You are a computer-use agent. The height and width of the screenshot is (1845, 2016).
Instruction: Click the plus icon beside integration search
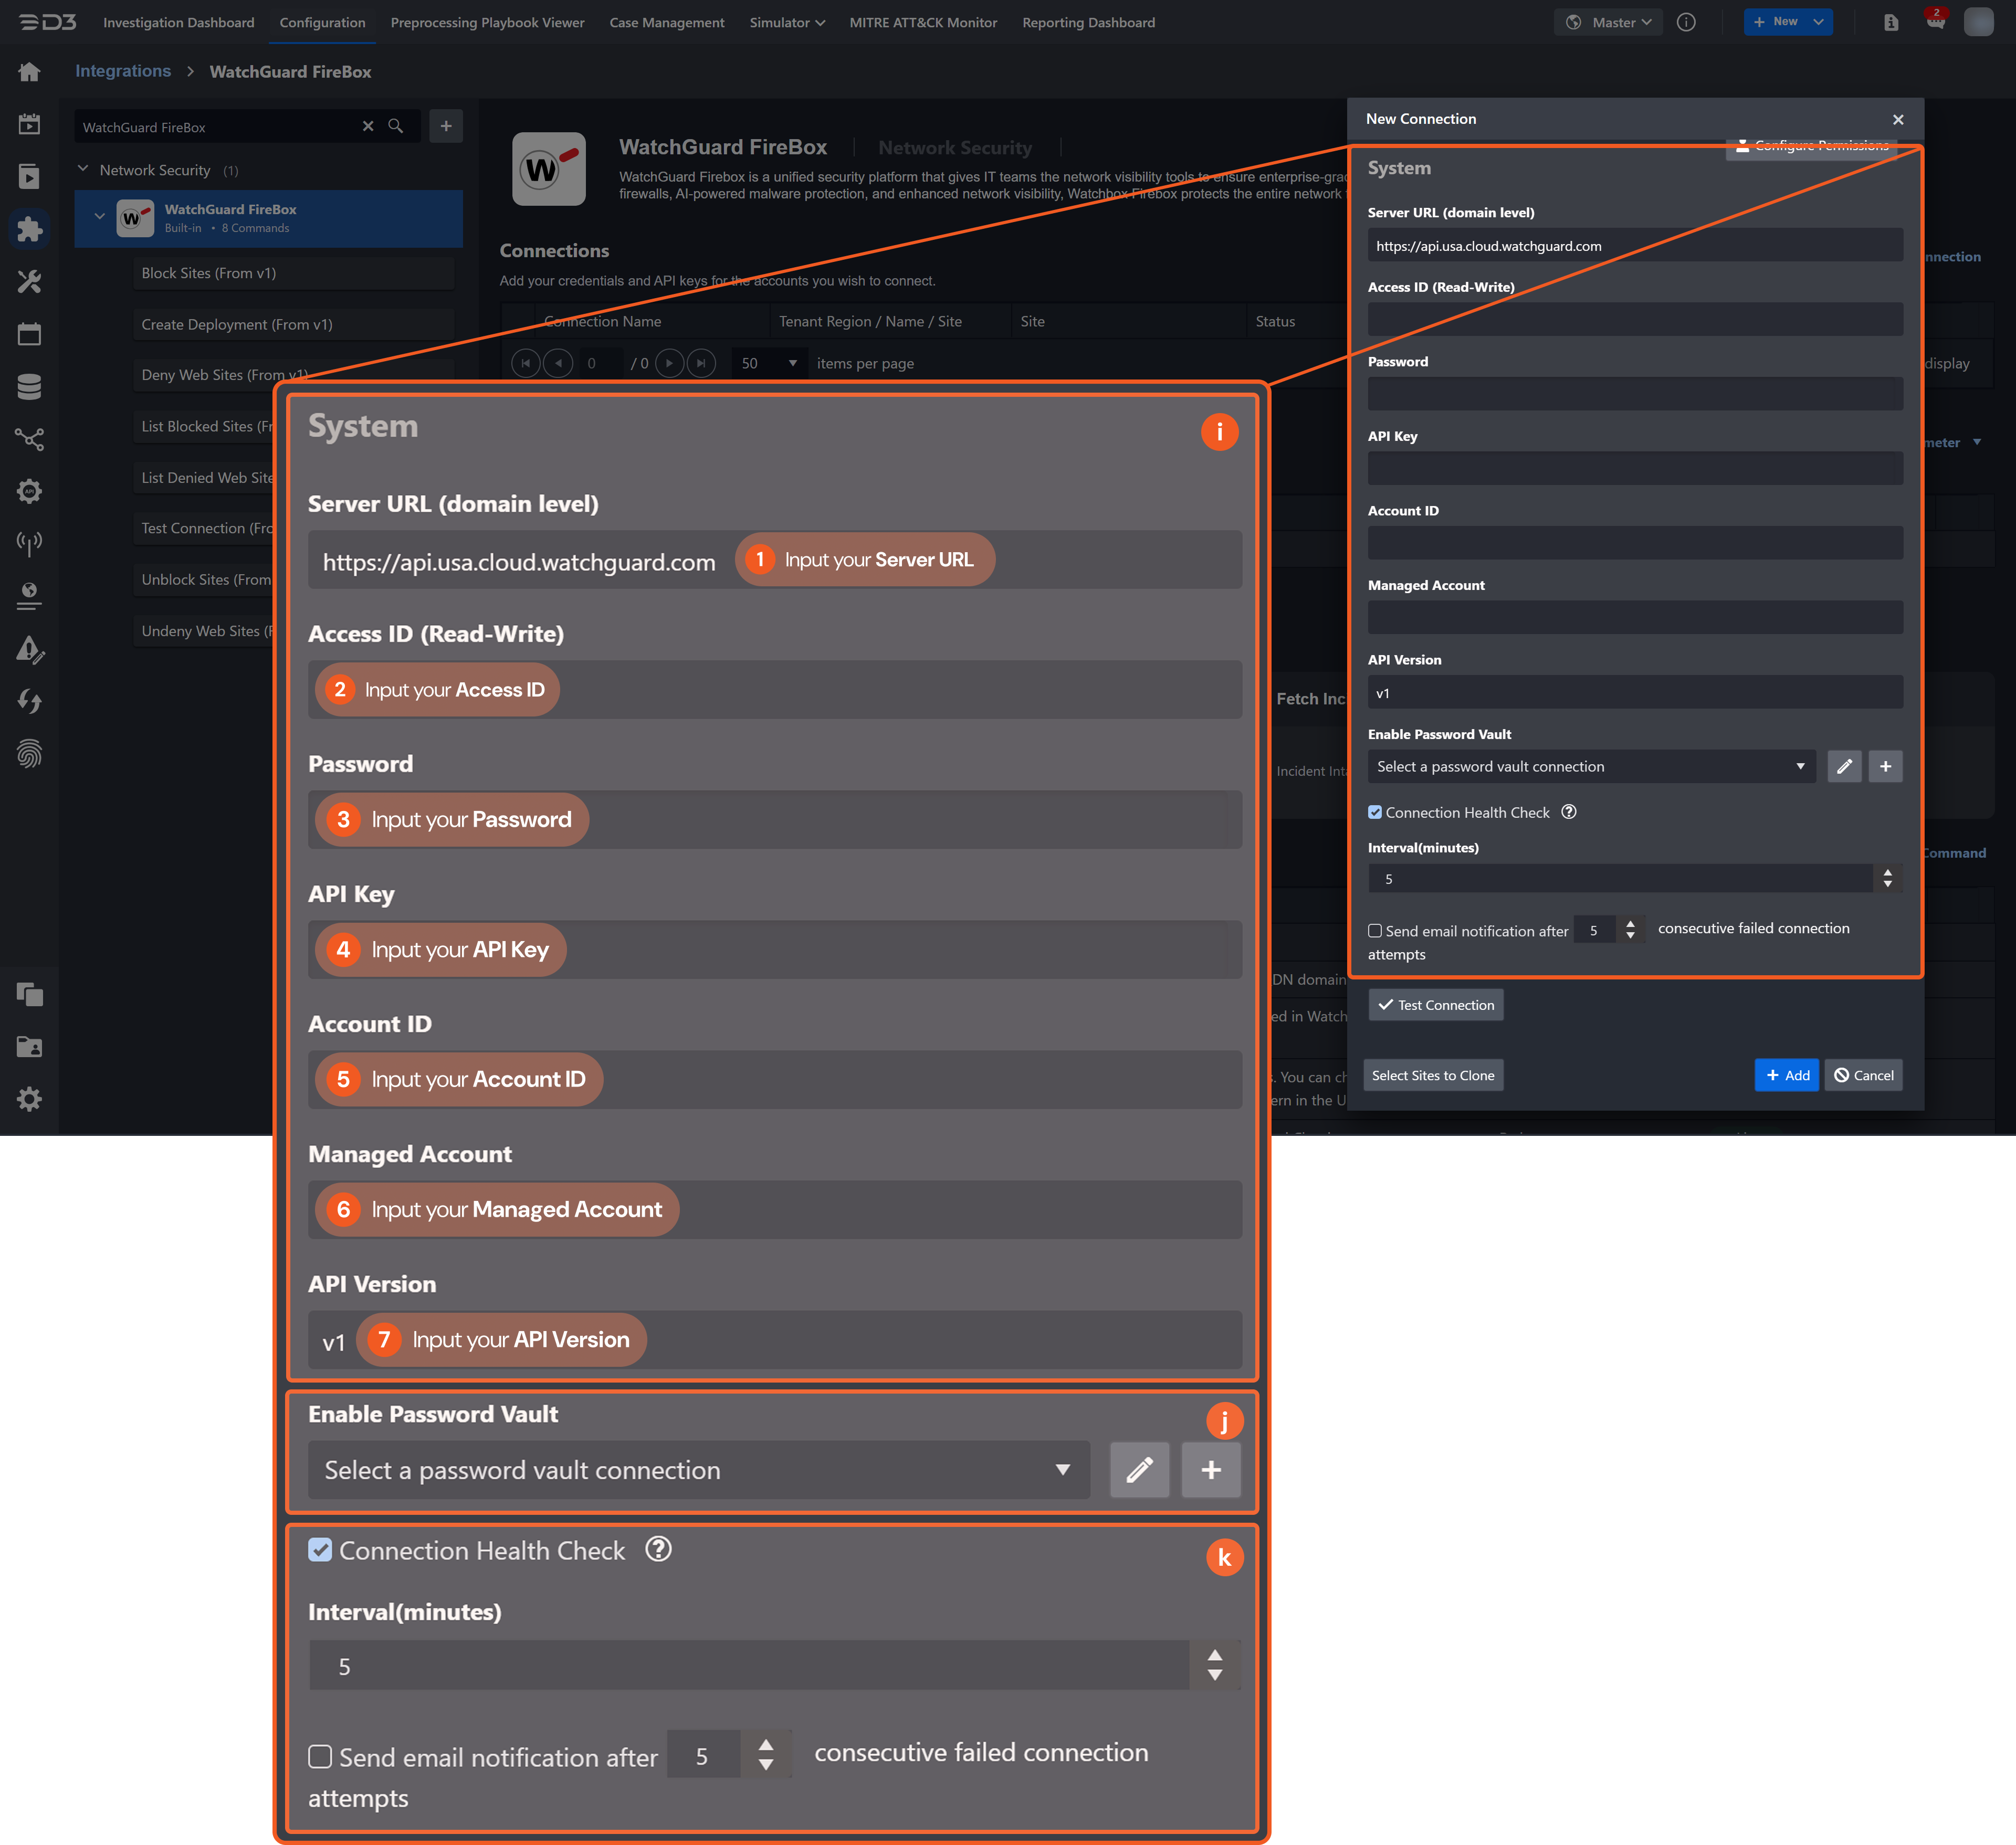click(x=446, y=126)
